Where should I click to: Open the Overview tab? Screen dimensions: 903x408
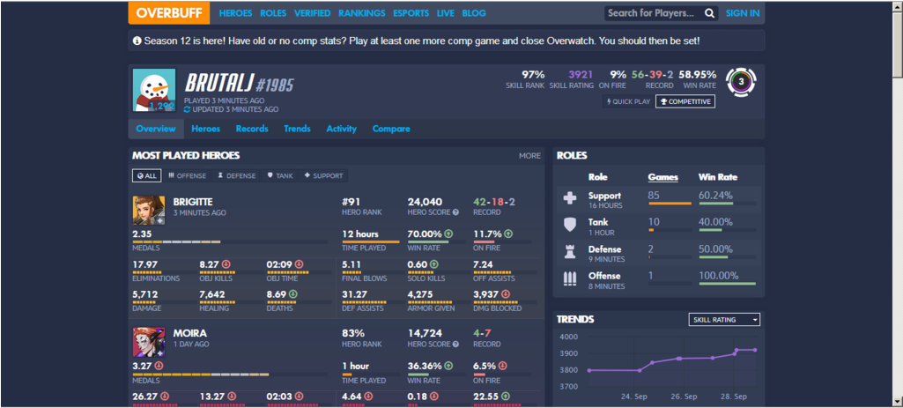pyautogui.click(x=155, y=129)
